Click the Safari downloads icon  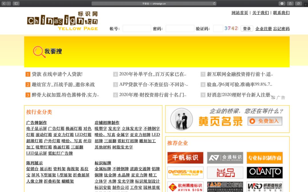click(x=281, y=3)
